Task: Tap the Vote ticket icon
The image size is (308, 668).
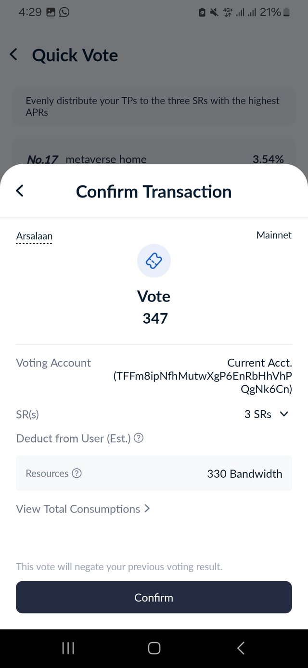Action: (154, 261)
